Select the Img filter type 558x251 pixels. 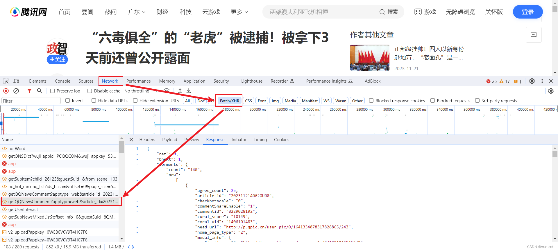point(275,101)
